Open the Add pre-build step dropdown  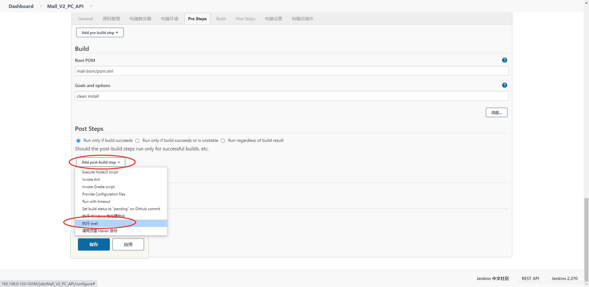[100, 32]
